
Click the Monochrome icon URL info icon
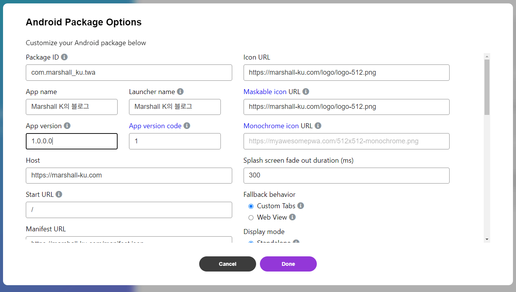(x=318, y=126)
